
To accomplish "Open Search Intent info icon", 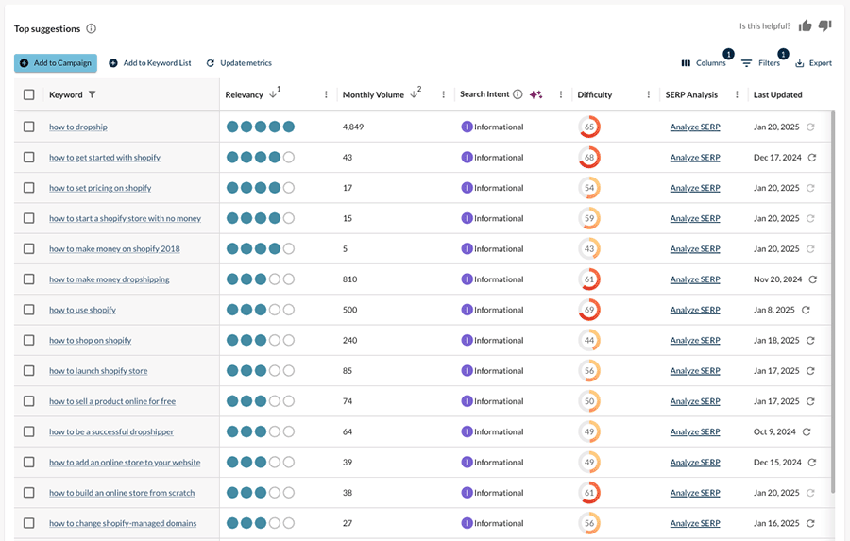I will 518,94.
